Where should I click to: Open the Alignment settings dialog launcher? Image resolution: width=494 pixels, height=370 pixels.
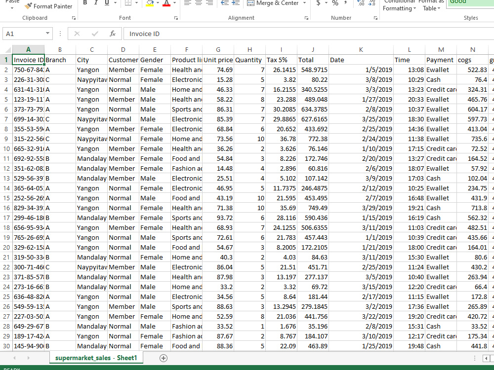[x=307, y=18]
